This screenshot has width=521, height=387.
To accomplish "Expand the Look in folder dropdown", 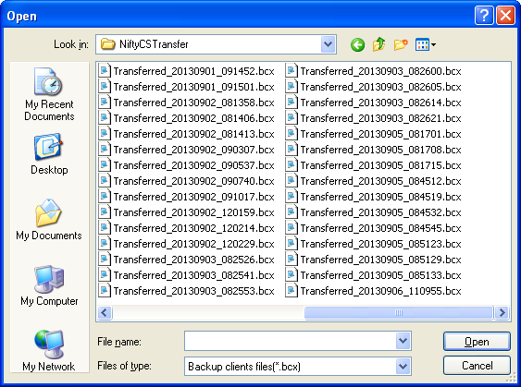I will pyautogui.click(x=329, y=44).
